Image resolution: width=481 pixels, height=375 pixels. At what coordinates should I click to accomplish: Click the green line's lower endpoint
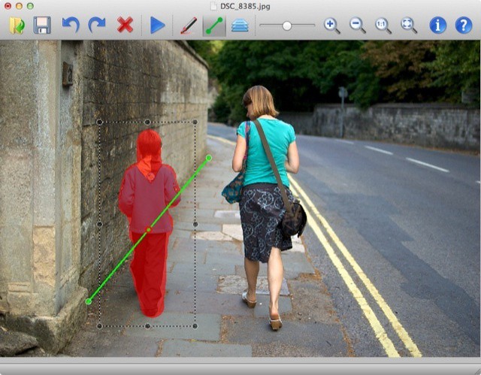click(88, 301)
